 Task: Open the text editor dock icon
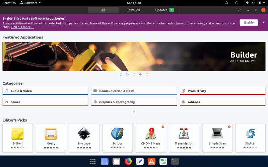pyautogui.click(x=140, y=161)
